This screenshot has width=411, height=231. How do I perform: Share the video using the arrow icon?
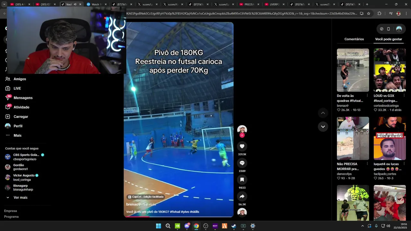[242, 196]
